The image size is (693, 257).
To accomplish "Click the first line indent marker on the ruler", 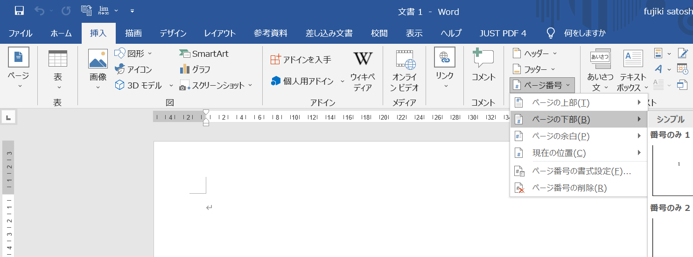I will (206, 112).
